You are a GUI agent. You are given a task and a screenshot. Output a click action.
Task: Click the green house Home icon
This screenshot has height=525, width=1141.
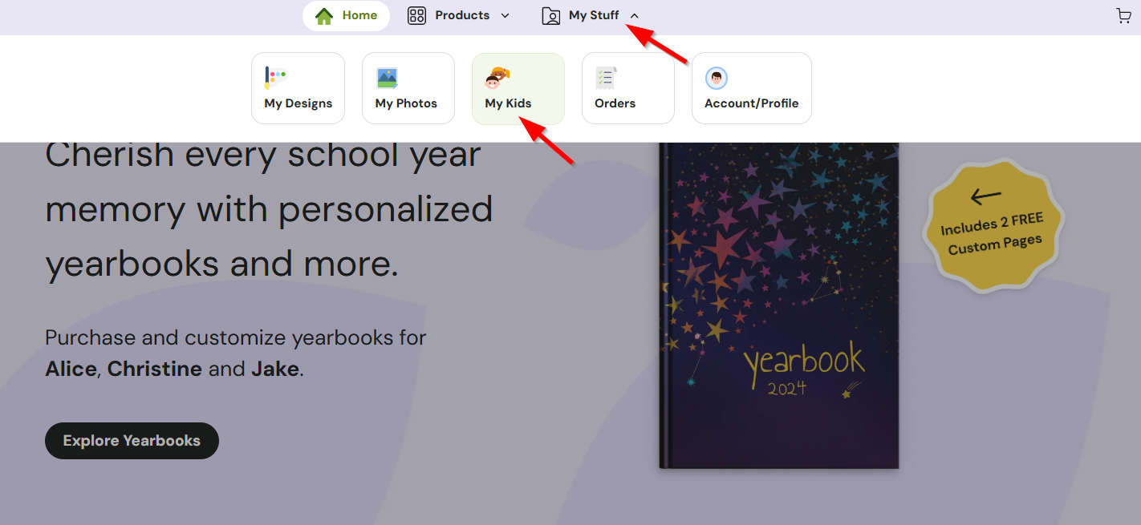point(324,16)
